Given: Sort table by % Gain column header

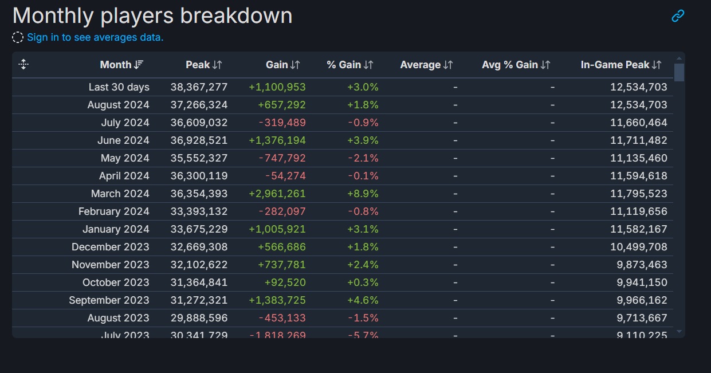Looking at the screenshot, I should [350, 65].
